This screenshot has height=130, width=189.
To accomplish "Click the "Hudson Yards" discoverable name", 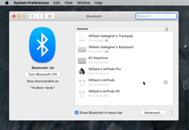I will pos(43,88).
